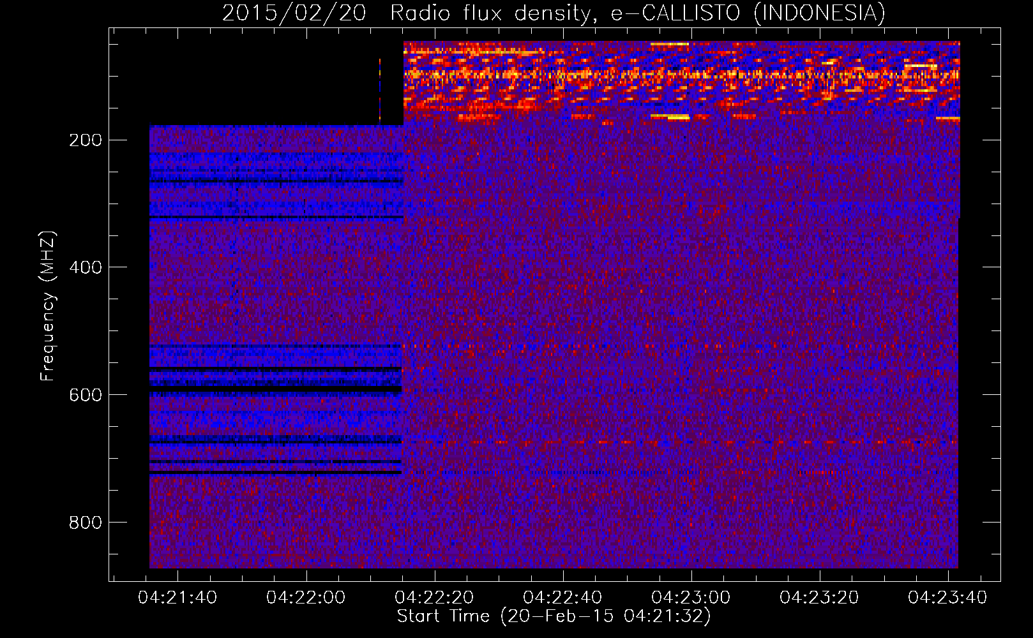Click the 04:23:20 time tick label
1033x638 pixels.
[x=819, y=598]
